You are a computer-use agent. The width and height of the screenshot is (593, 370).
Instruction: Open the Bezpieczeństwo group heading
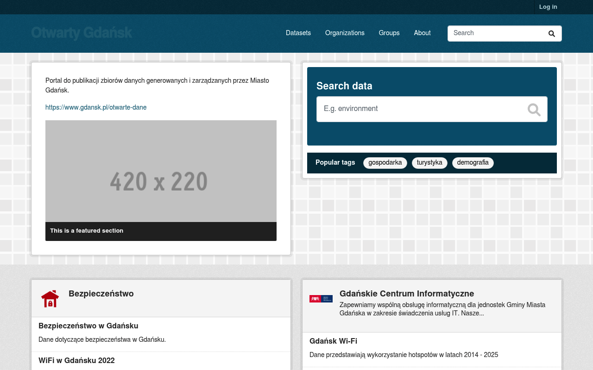tap(101, 294)
